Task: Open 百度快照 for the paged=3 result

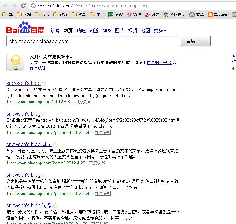Action: pyautogui.click(x=103, y=133)
